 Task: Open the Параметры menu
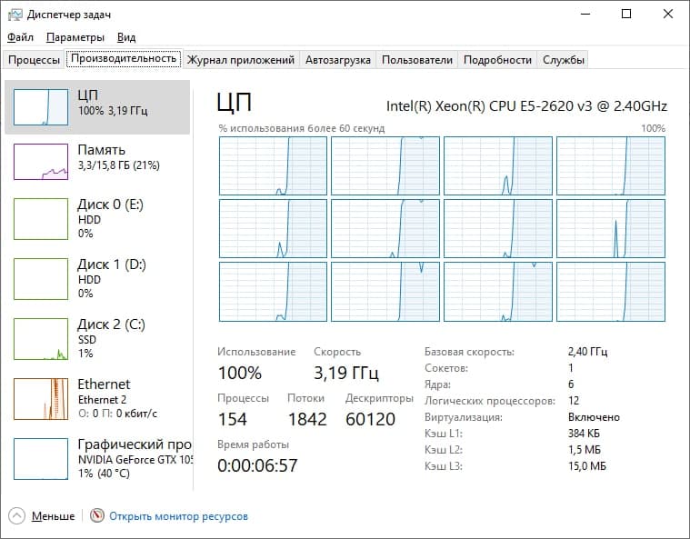[75, 37]
